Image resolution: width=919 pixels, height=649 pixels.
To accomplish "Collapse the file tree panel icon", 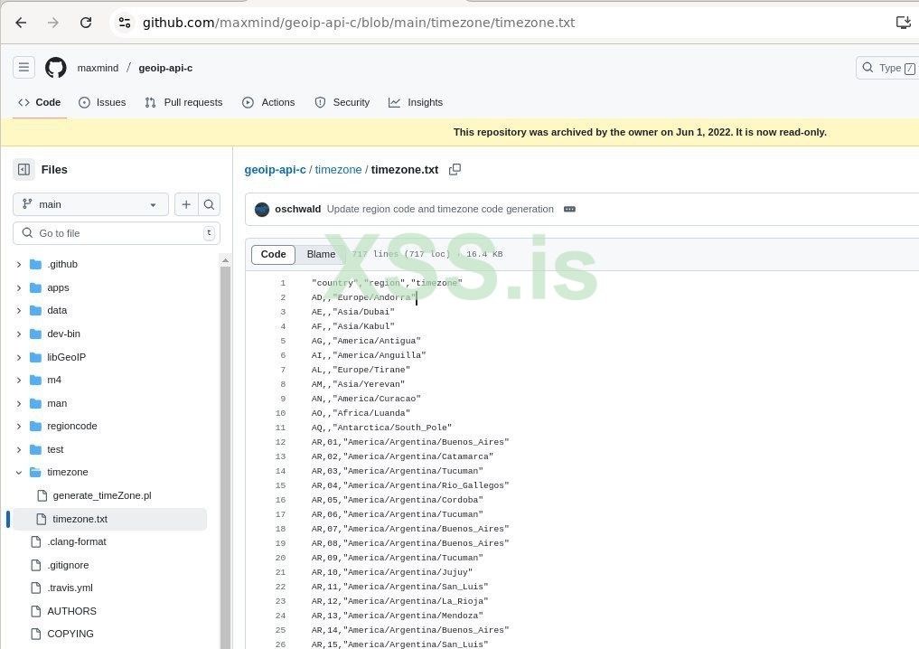I will [x=24, y=169].
